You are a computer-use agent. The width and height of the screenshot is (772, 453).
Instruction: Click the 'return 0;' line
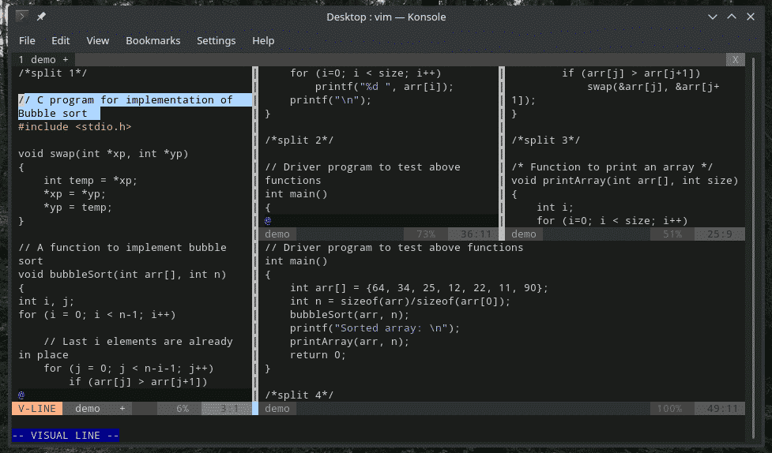[x=318, y=354]
